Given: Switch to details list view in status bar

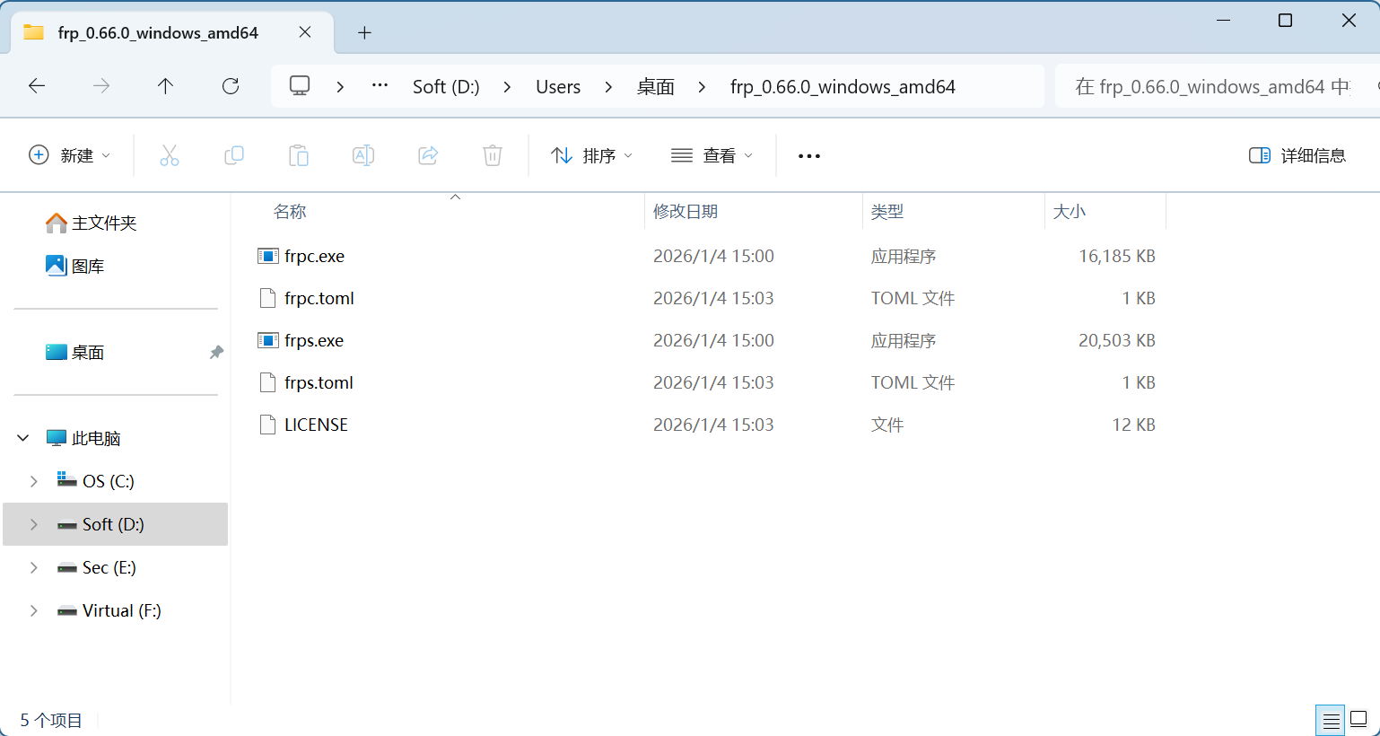Looking at the screenshot, I should pos(1331,719).
